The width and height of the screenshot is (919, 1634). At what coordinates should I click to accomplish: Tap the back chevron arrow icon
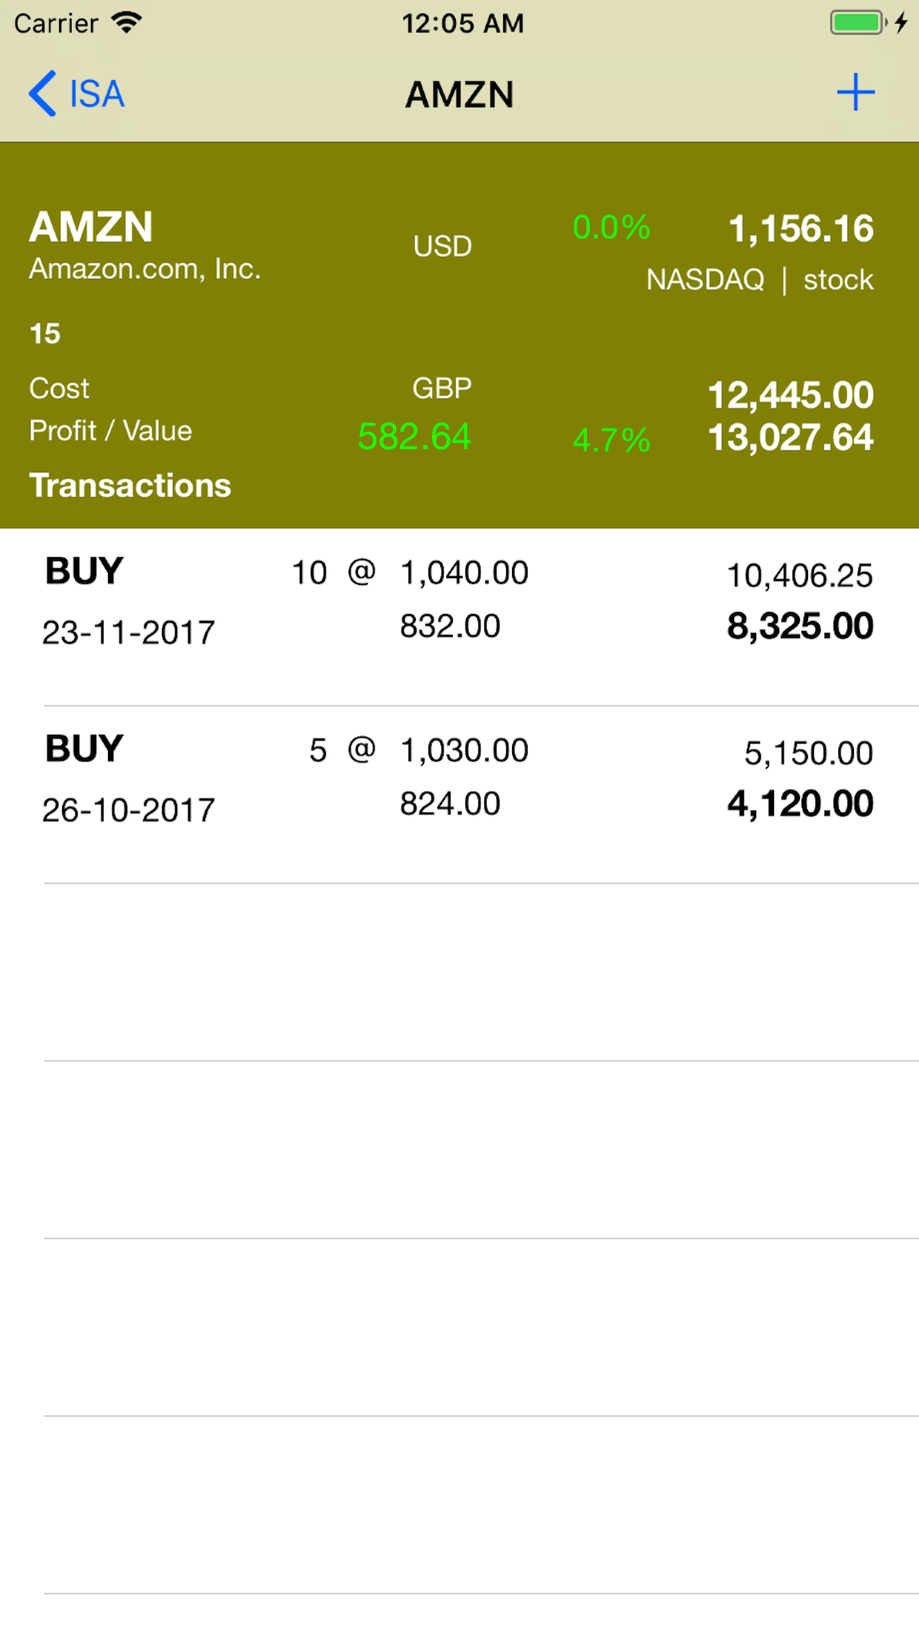point(42,93)
